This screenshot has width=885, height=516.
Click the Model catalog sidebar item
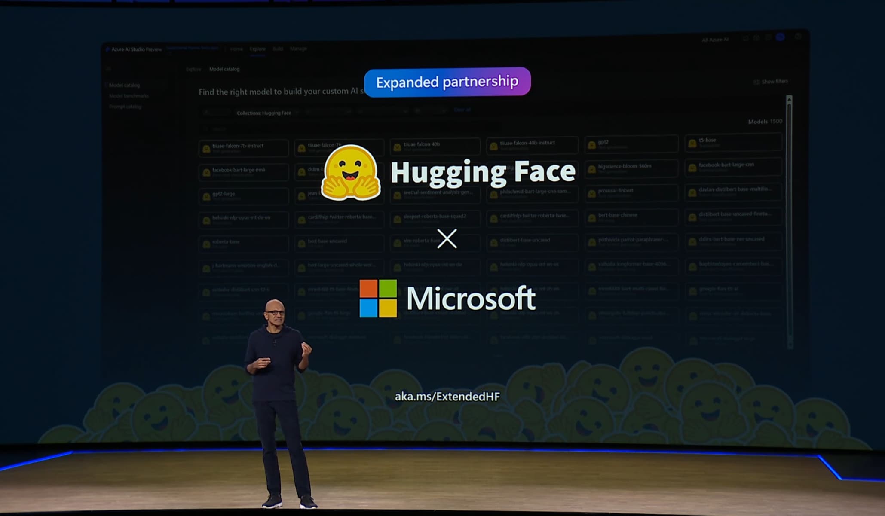pos(125,85)
